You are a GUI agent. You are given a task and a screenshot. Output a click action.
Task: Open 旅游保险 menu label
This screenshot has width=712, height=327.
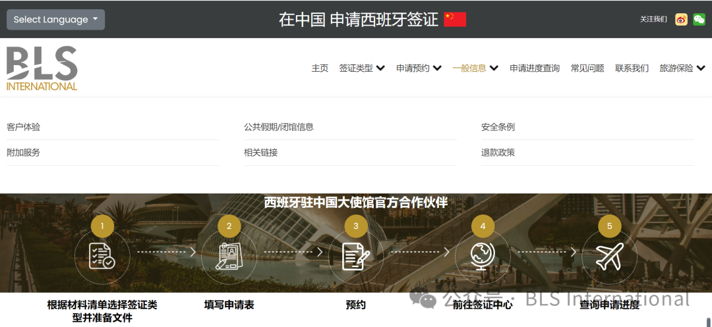click(676, 68)
